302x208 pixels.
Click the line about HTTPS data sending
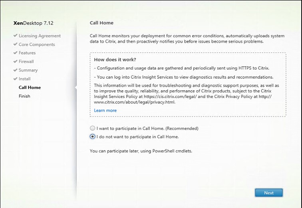pos(182,68)
